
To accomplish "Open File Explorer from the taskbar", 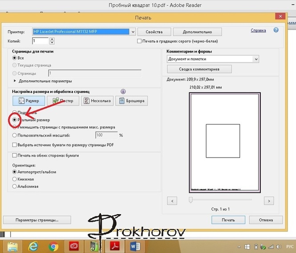I will pyautogui.click(x=12, y=245).
